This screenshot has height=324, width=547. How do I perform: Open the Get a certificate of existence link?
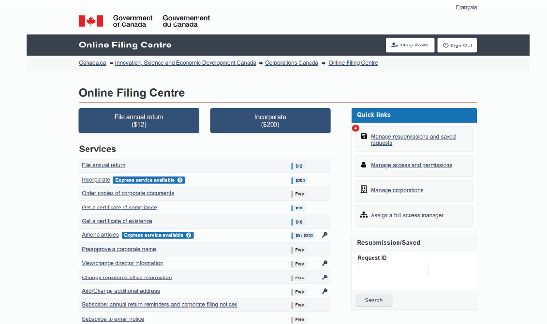(x=117, y=221)
